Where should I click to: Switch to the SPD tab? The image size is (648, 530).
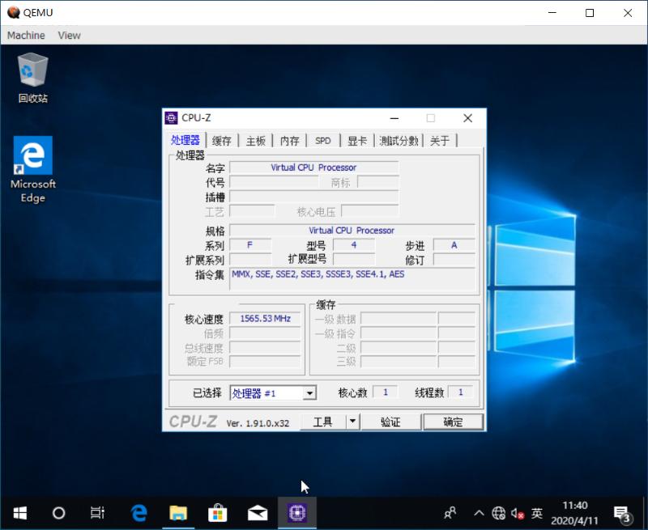coord(322,140)
